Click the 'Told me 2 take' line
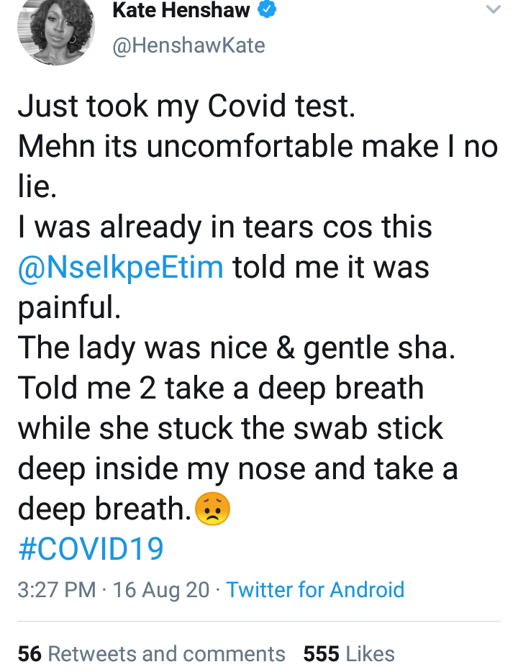The height and width of the screenshot is (672, 518). 221,389
